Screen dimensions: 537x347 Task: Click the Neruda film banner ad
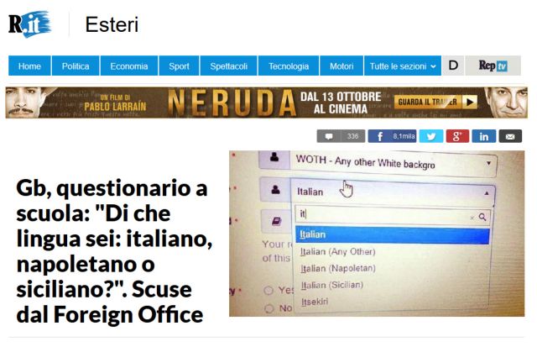[x=267, y=103]
